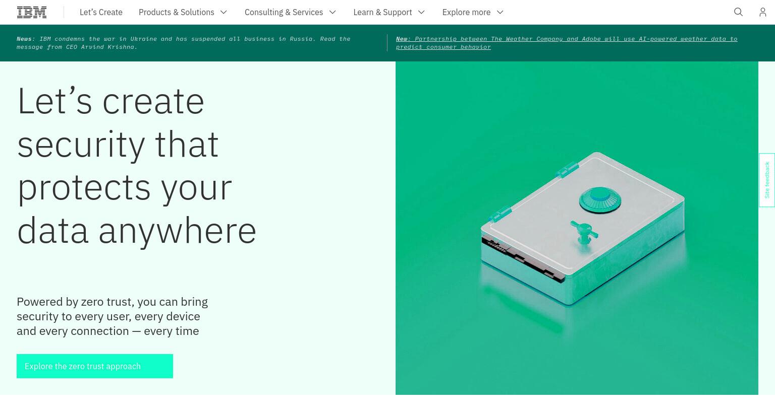Viewport: 775px width, 415px height.
Task: Click the IBM logo
Action: tap(32, 12)
